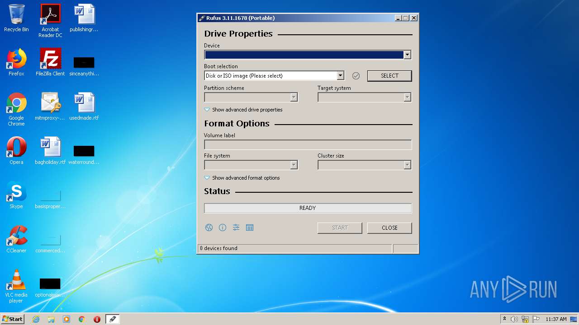The height and width of the screenshot is (325, 579).
Task: Open the publishingr... Word document icon
Action: [84, 18]
